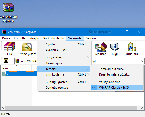
Task: Launch the Sihirbaz wizard icon
Action: 101,49
